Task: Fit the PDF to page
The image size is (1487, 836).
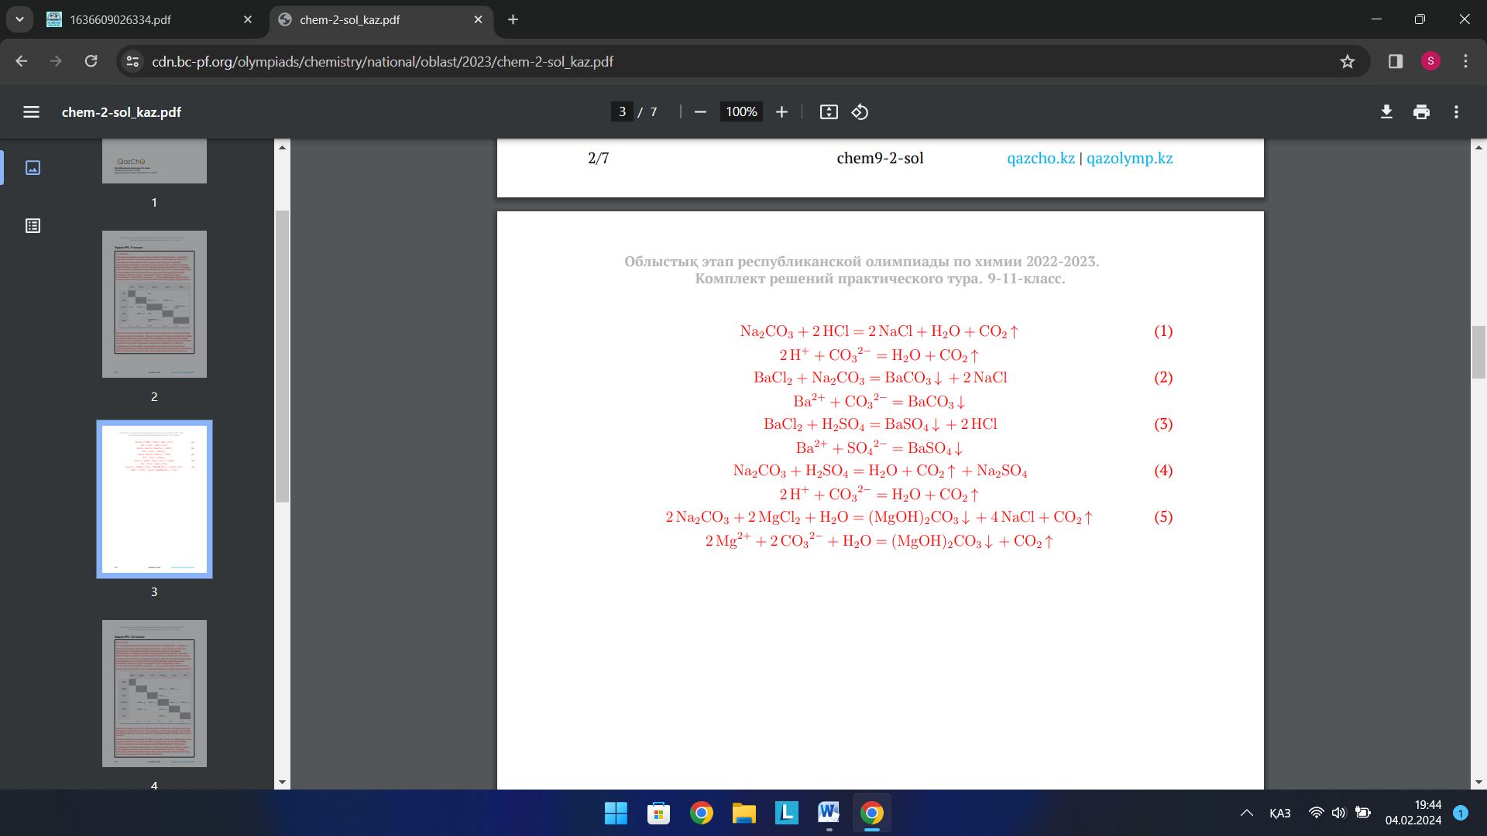Action: (x=829, y=112)
